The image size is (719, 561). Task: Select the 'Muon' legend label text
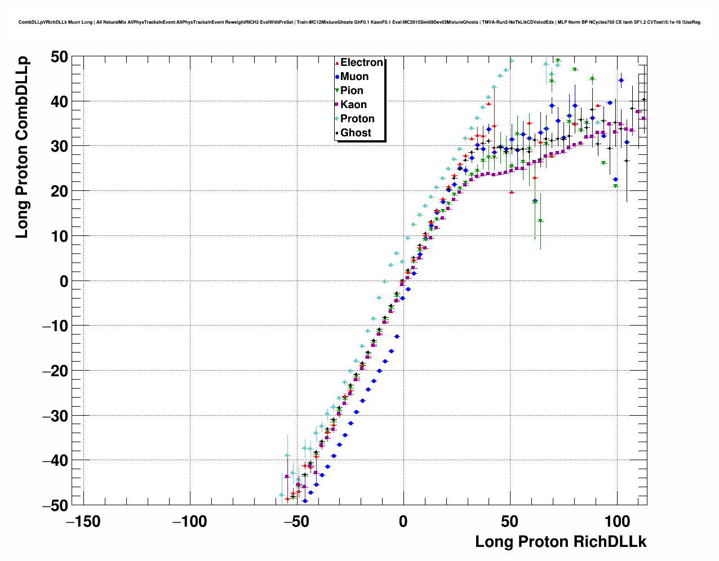click(354, 77)
